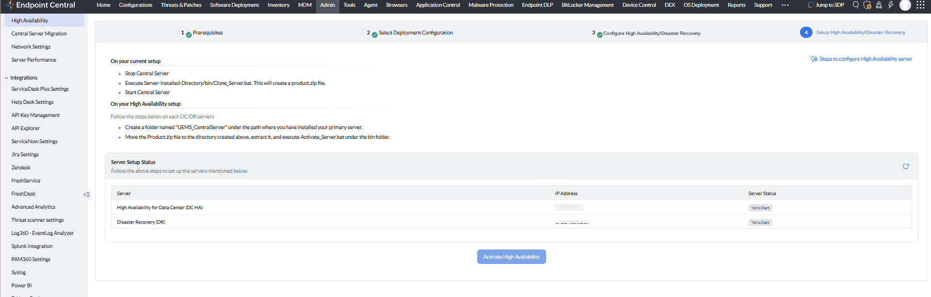
Task: Click the Jump to SDP icon
Action: pos(811,5)
